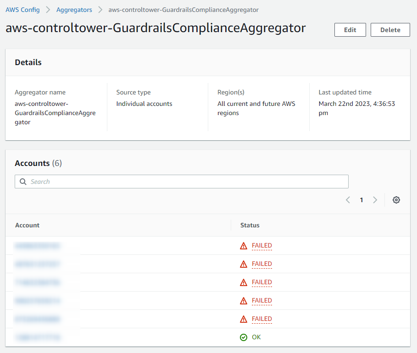Click the Last updated time value
417x353 pixels.
356,108
